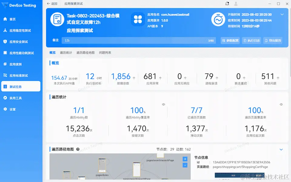Click the pages/Index node thumbnail in map
This screenshot has width=291, height=182.
click(102, 165)
